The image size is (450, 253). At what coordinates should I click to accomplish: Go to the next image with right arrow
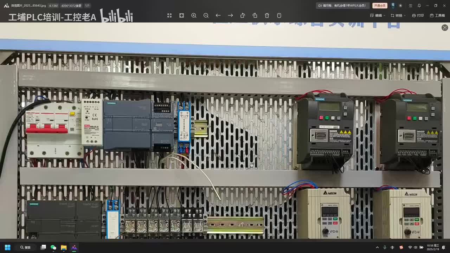point(230,15)
